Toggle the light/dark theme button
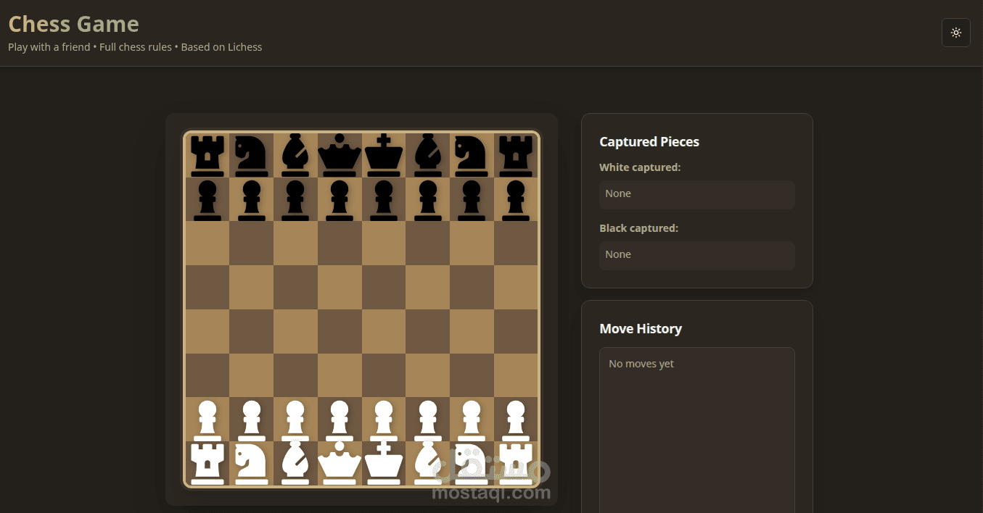Viewport: 983px width, 513px height. pos(955,33)
